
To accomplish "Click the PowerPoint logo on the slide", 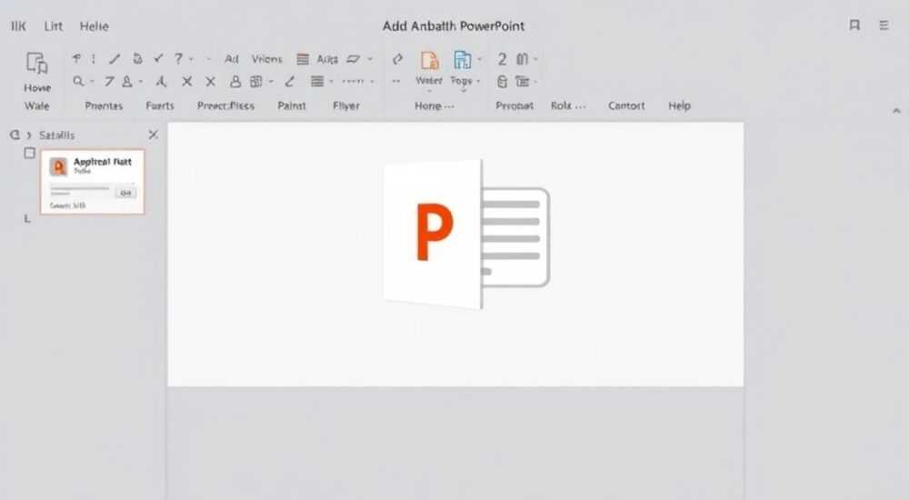I will (466, 235).
